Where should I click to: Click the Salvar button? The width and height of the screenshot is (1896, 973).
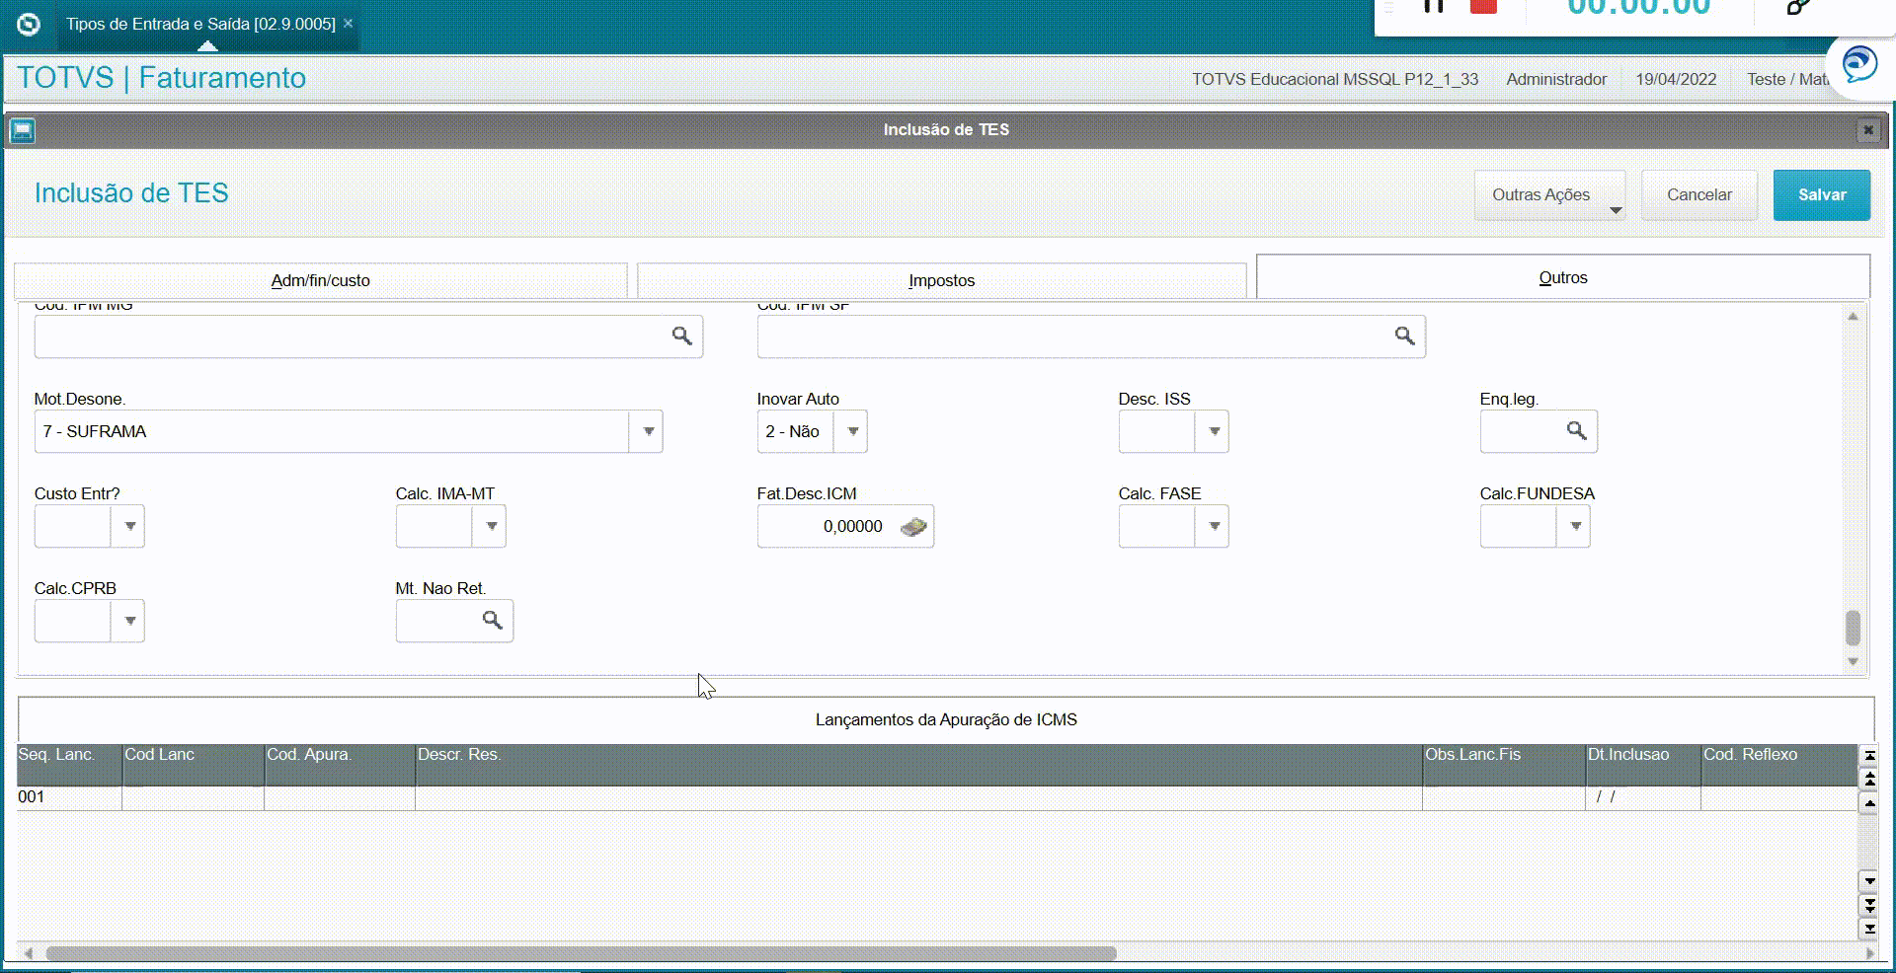point(1822,195)
